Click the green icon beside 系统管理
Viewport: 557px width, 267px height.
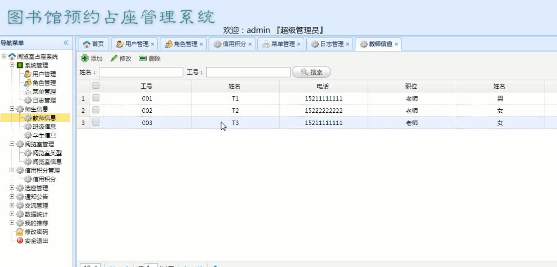(x=20, y=65)
